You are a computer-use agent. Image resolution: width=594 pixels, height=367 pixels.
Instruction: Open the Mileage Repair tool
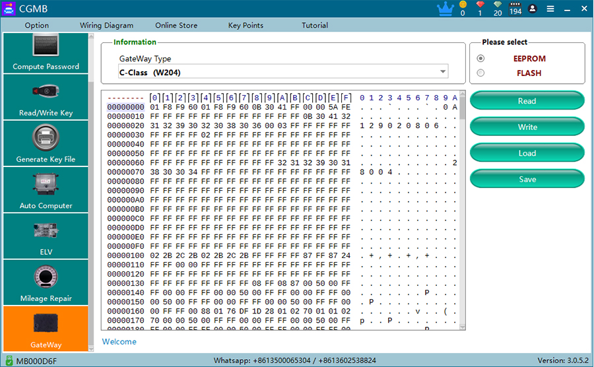click(x=46, y=282)
